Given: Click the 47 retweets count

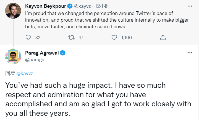Looking at the screenshot, I should click(x=81, y=37).
